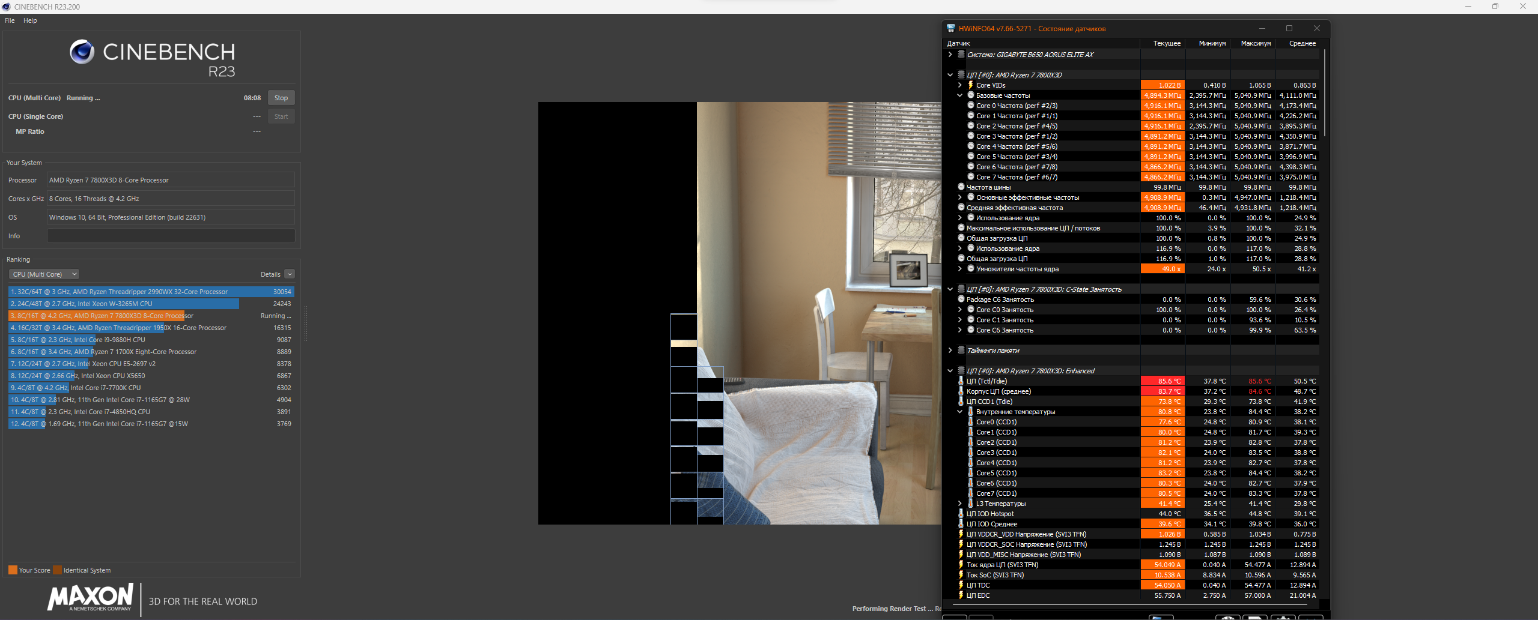1538x620 pixels.
Task: Open the File menu in Cinebench
Action: coord(10,20)
